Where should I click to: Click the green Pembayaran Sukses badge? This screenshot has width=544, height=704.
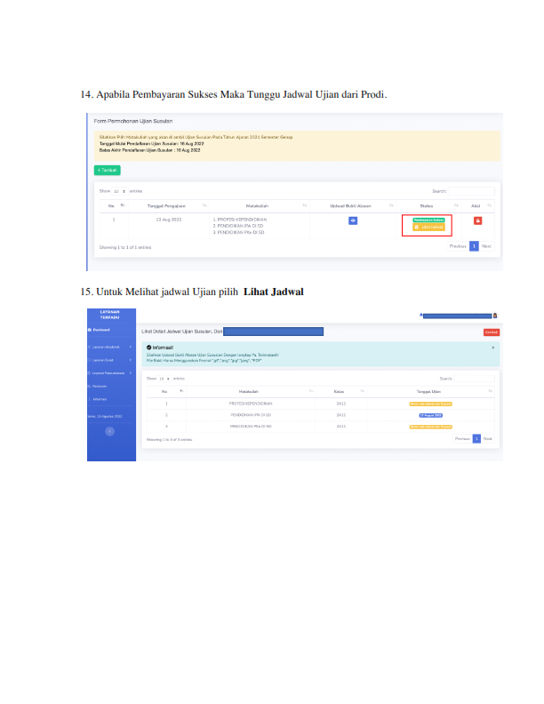(428, 220)
